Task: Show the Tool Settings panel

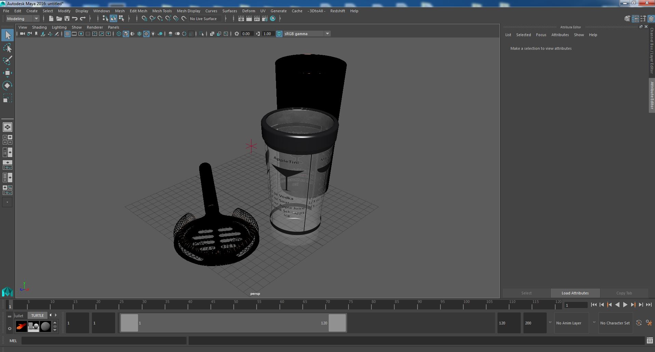Action: [x=643, y=19]
